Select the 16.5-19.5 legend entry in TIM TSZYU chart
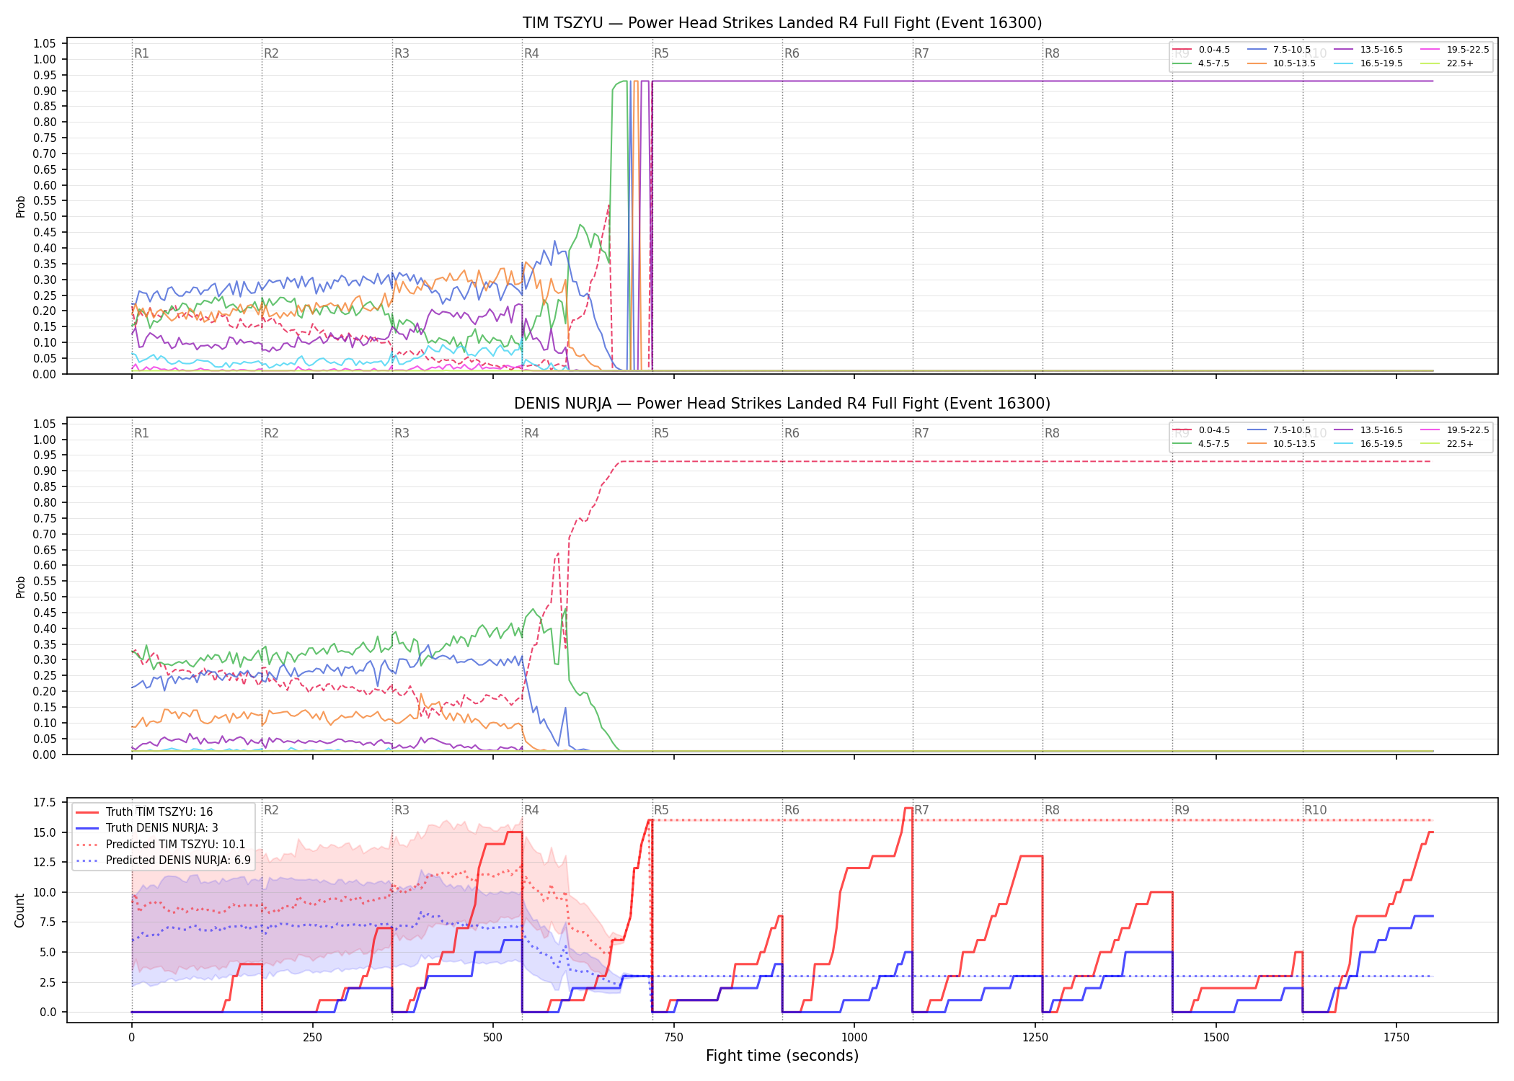 coord(1368,63)
